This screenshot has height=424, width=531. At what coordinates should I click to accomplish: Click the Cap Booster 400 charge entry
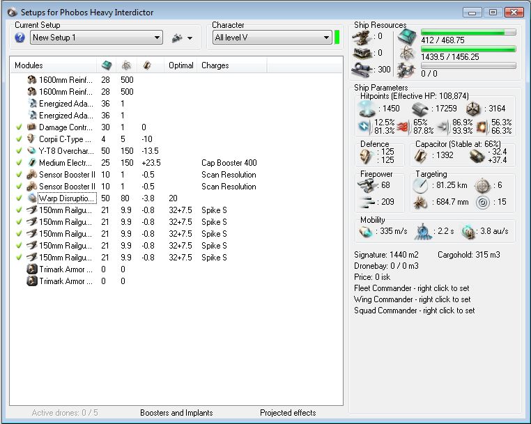tap(229, 163)
